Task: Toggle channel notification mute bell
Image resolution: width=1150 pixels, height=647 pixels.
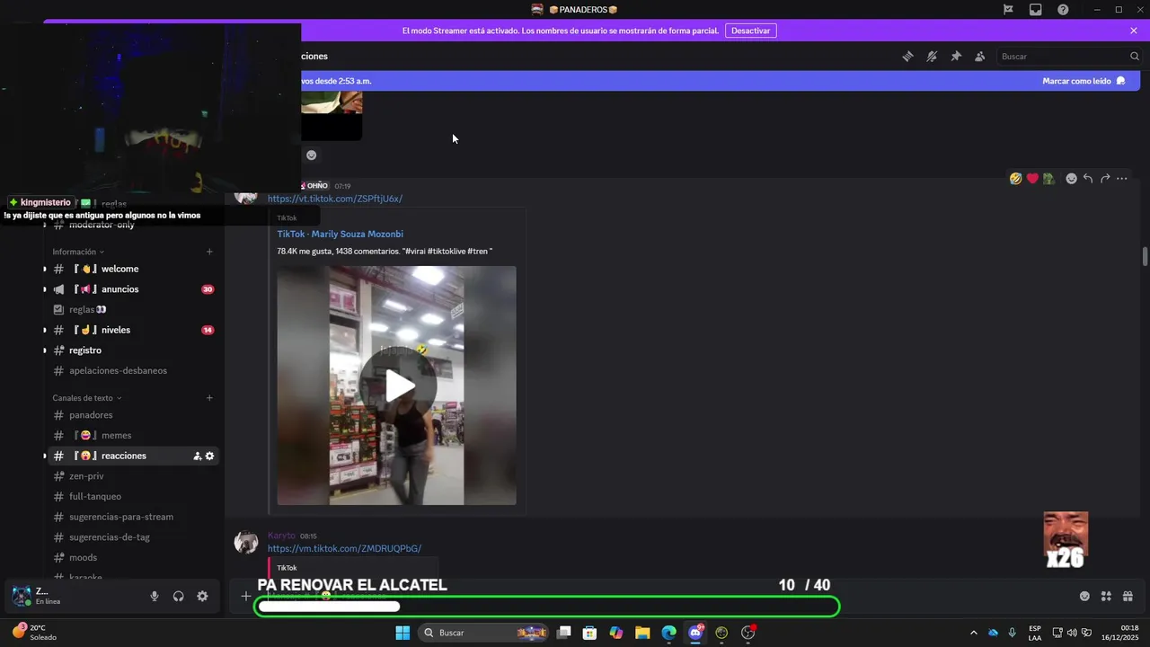Action: pyautogui.click(x=932, y=56)
